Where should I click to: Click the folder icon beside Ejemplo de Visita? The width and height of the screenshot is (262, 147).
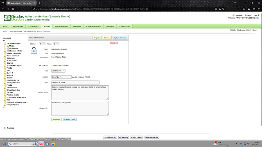(5, 105)
